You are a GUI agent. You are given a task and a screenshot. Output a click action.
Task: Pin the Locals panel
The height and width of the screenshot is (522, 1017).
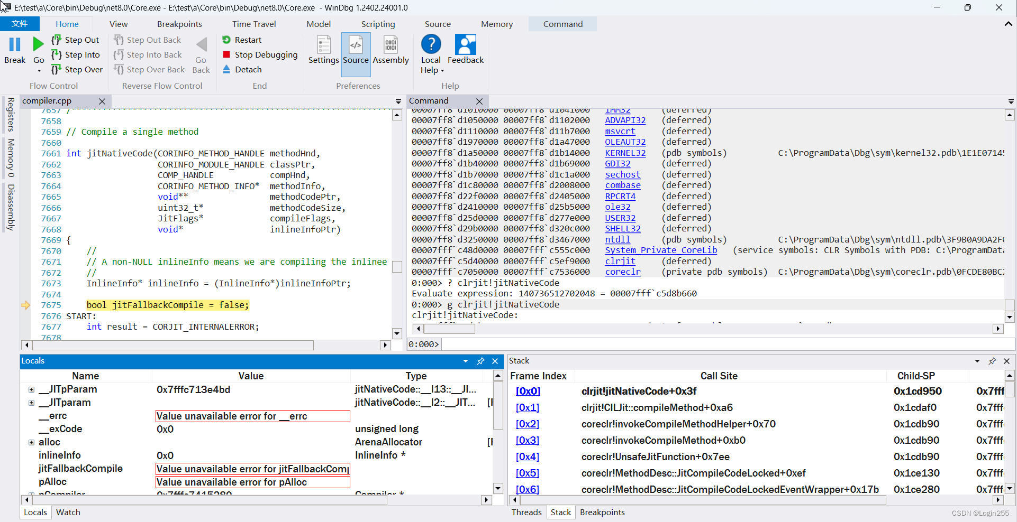480,361
